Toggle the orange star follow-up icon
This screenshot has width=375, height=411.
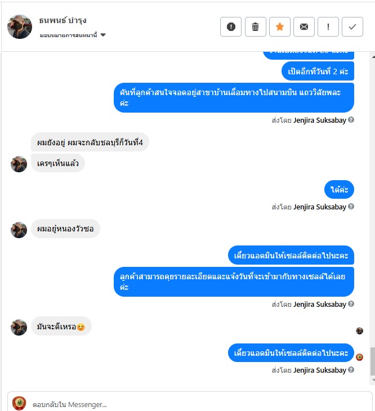click(x=280, y=26)
